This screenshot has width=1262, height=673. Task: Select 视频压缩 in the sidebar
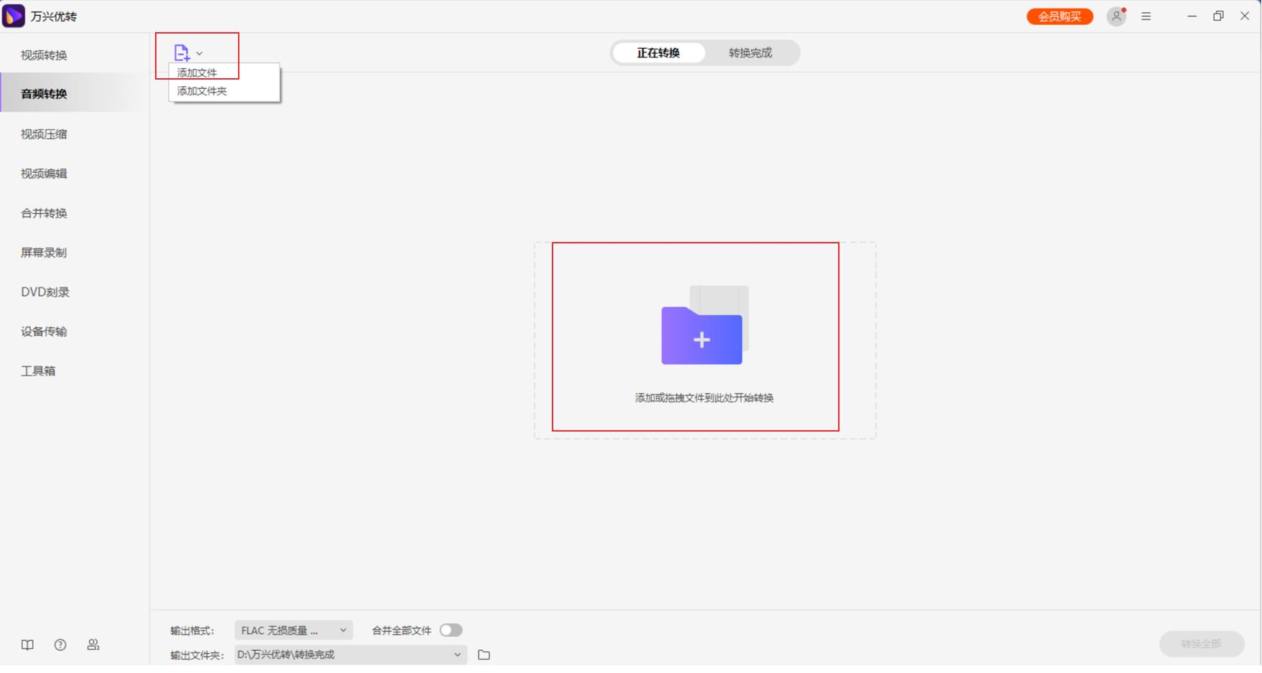[x=43, y=133]
